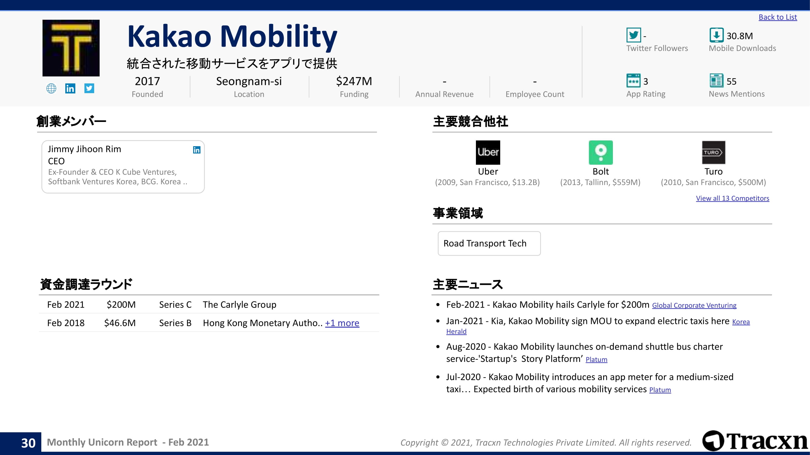The width and height of the screenshot is (810, 455).
Task: Open the Korea Herald news link
Action: pyautogui.click(x=740, y=322)
